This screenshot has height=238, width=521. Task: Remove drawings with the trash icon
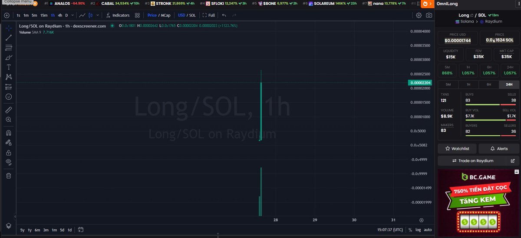point(9,175)
